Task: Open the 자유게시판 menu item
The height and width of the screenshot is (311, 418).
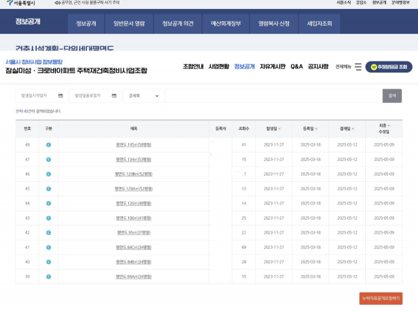Action: point(272,67)
